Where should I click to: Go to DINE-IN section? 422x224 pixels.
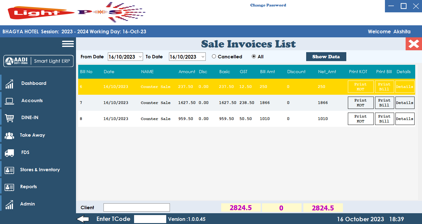[30, 118]
